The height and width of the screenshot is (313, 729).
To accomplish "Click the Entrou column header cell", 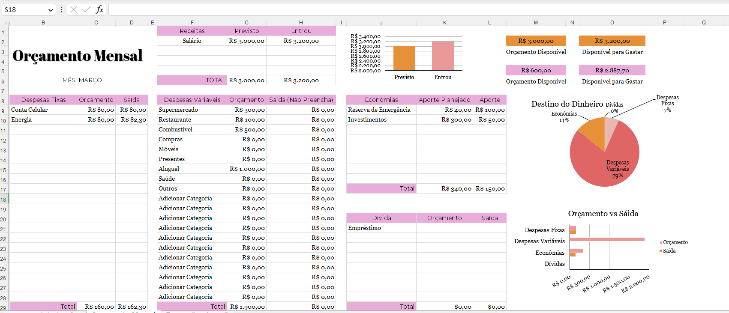I will point(301,31).
